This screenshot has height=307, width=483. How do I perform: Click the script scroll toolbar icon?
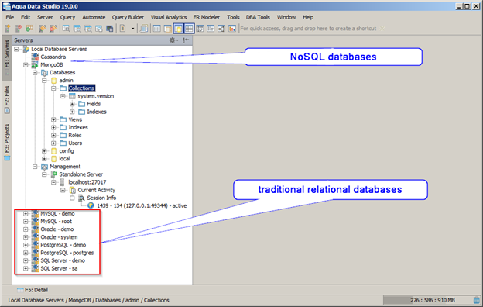click(x=144, y=29)
